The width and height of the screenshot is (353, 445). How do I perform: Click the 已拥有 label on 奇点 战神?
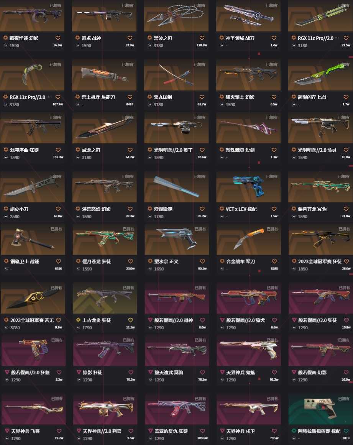point(127,5)
